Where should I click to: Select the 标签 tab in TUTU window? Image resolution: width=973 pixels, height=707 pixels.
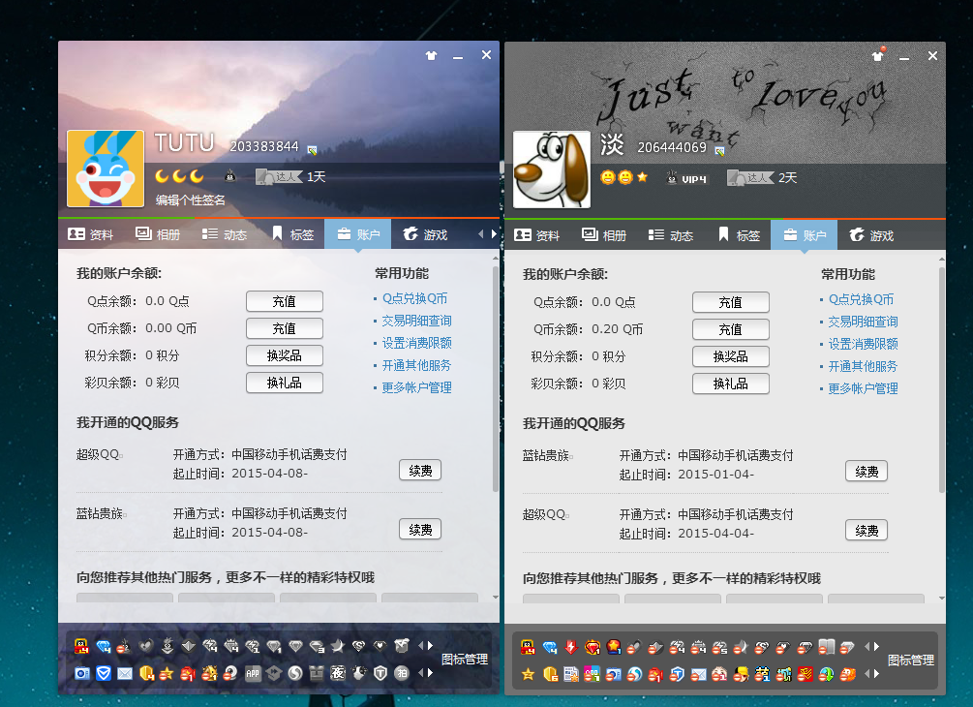[x=293, y=234]
